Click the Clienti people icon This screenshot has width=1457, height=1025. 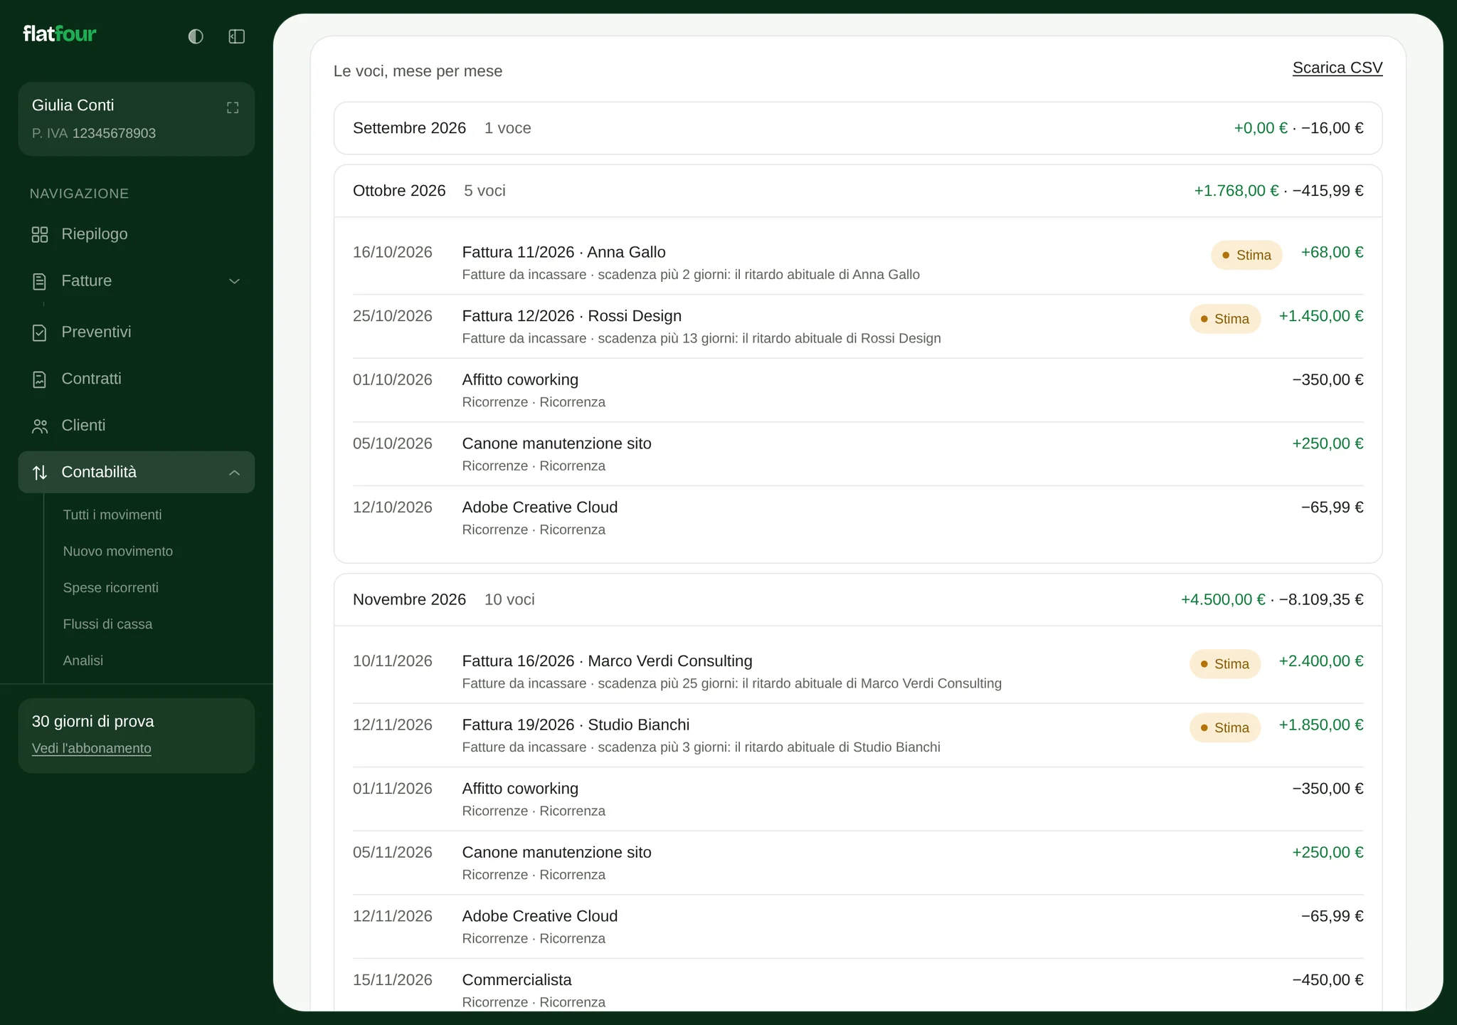(40, 426)
